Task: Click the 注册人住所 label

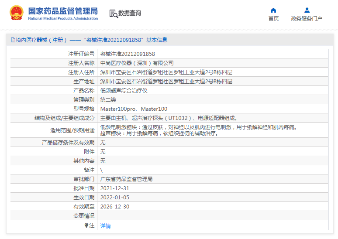Action: (81, 72)
